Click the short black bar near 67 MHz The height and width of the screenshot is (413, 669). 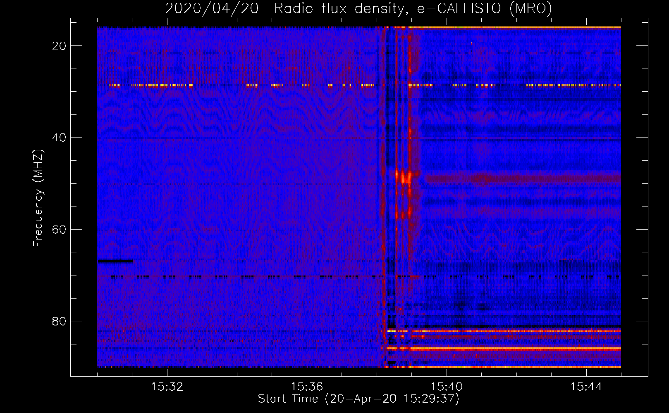115,261
